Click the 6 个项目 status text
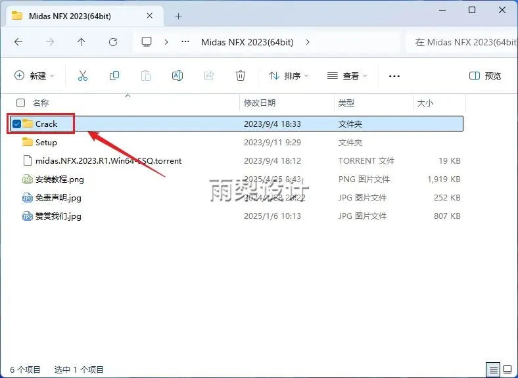The width and height of the screenshot is (518, 378). 25,369
